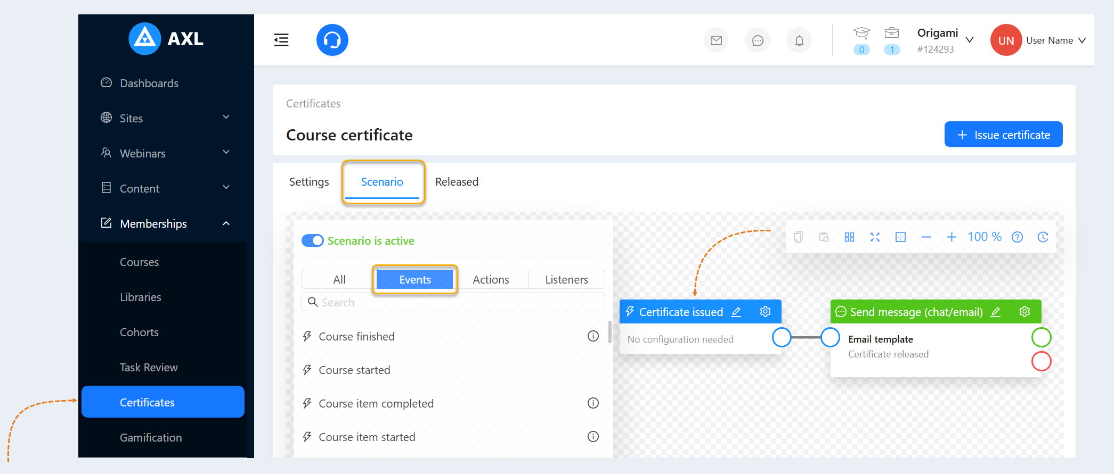Edit the Send message node name
1114x474 pixels.
click(x=995, y=312)
